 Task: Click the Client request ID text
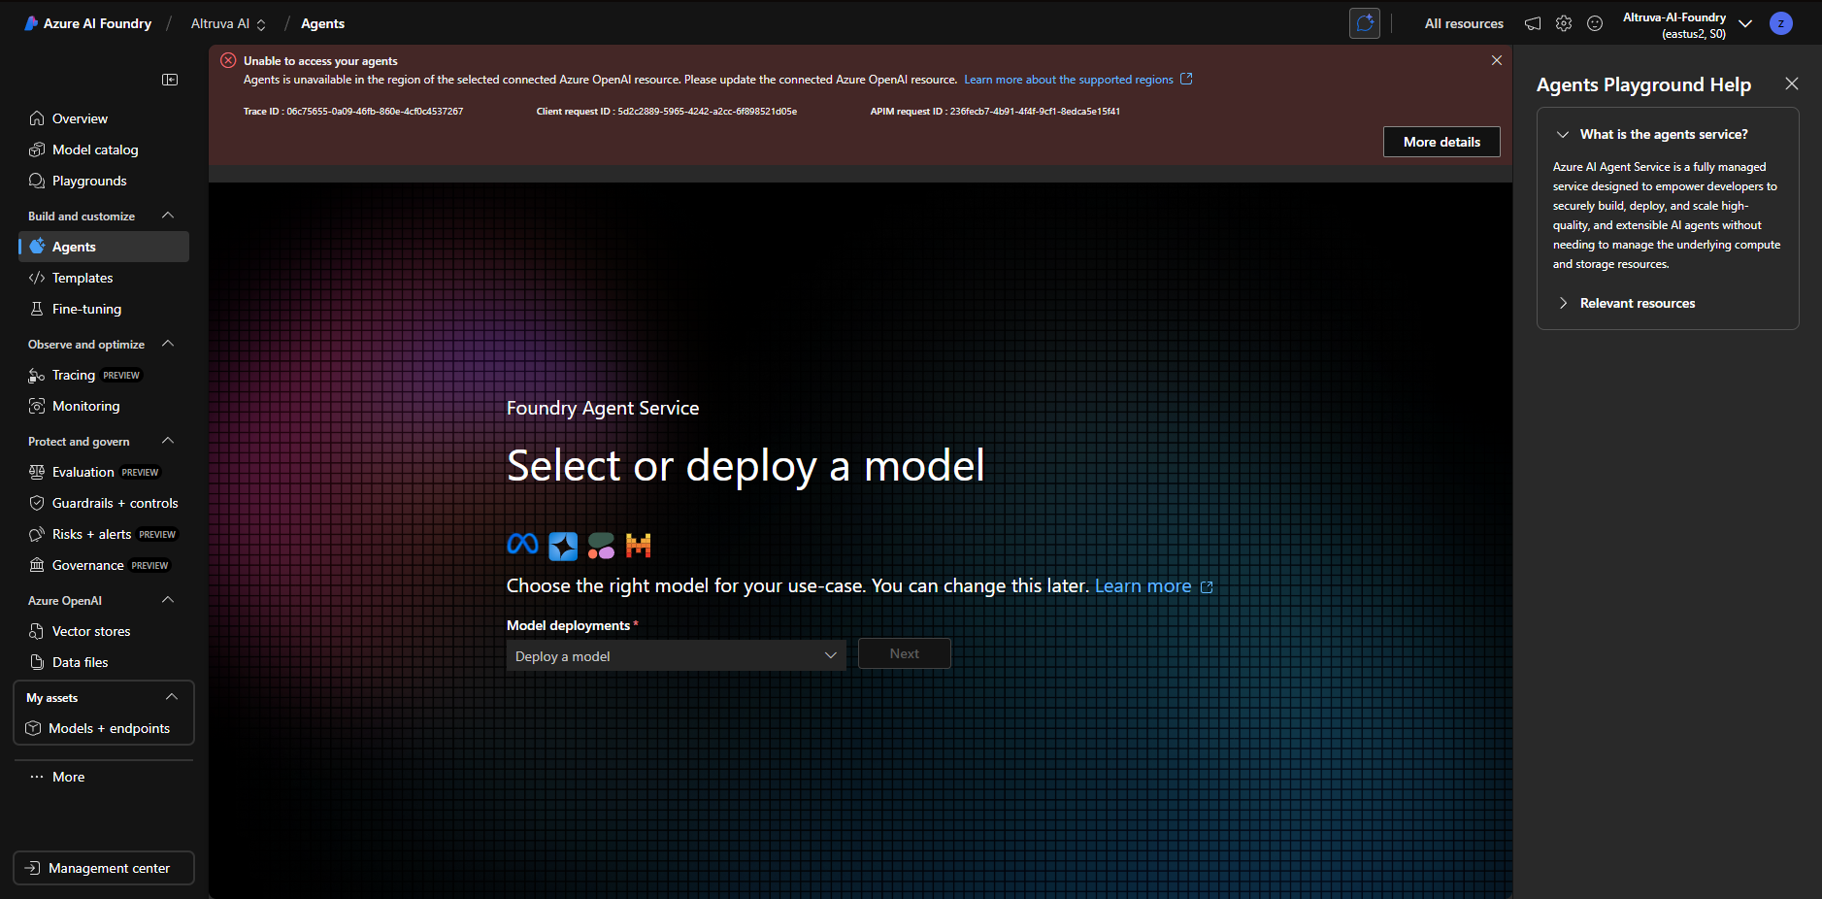(x=667, y=112)
